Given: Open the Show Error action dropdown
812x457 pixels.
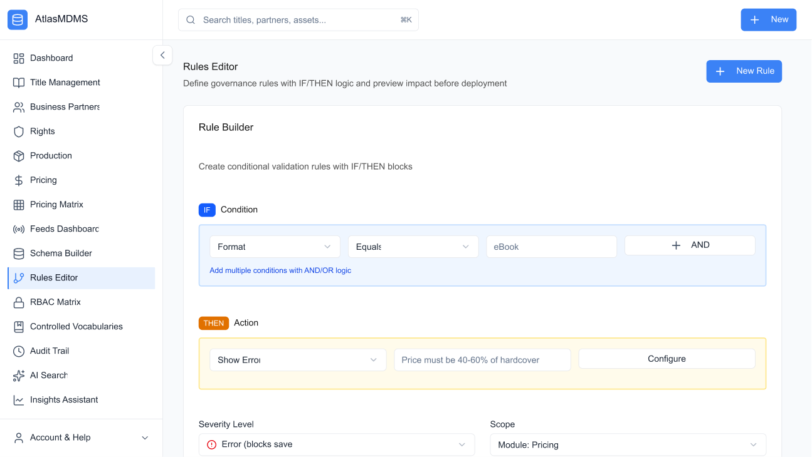Looking at the screenshot, I should (297, 360).
